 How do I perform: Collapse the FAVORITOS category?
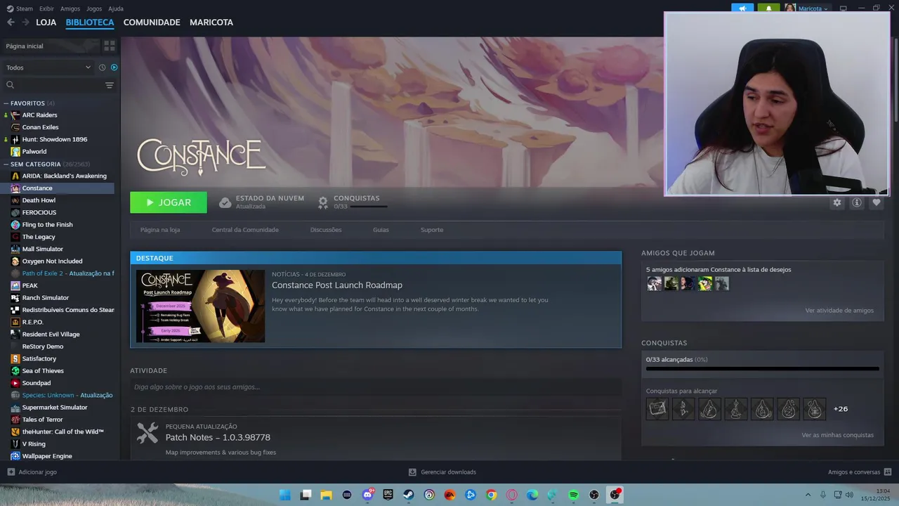pos(6,103)
